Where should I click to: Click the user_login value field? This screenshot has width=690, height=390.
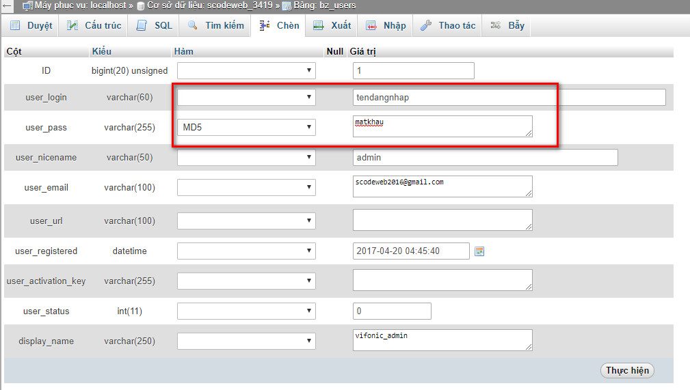pyautogui.click(x=509, y=98)
